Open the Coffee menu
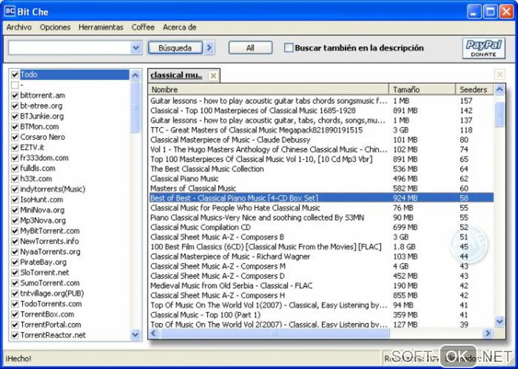The height and width of the screenshot is (369, 518). 143,27
